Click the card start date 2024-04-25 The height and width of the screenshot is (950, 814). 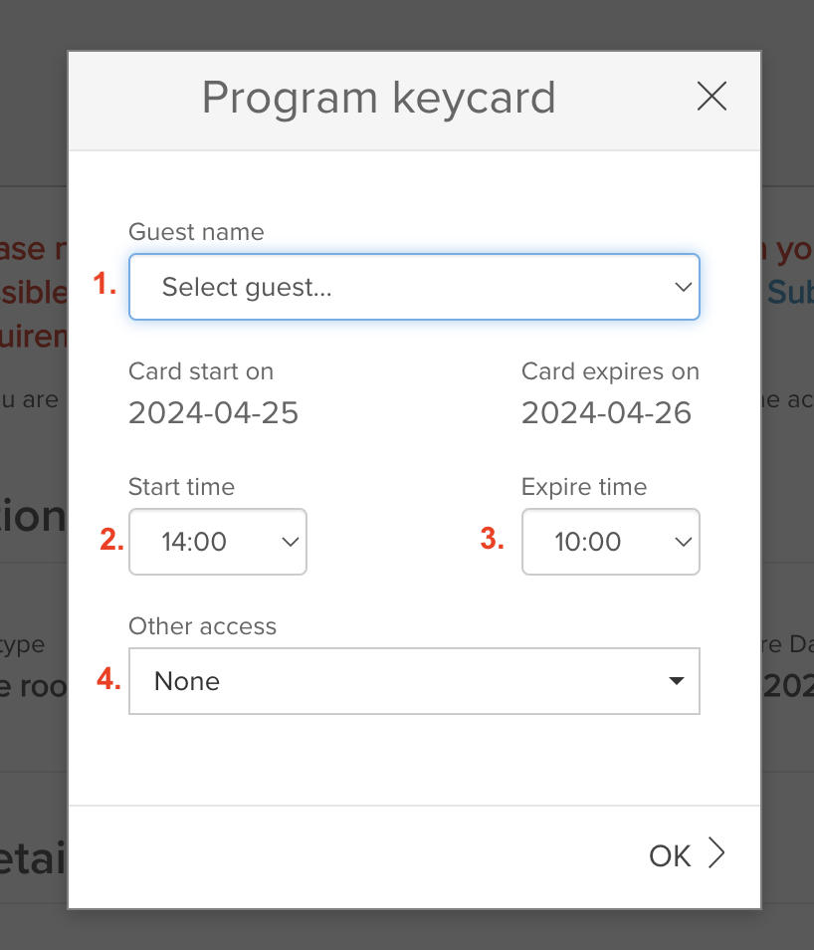click(213, 412)
